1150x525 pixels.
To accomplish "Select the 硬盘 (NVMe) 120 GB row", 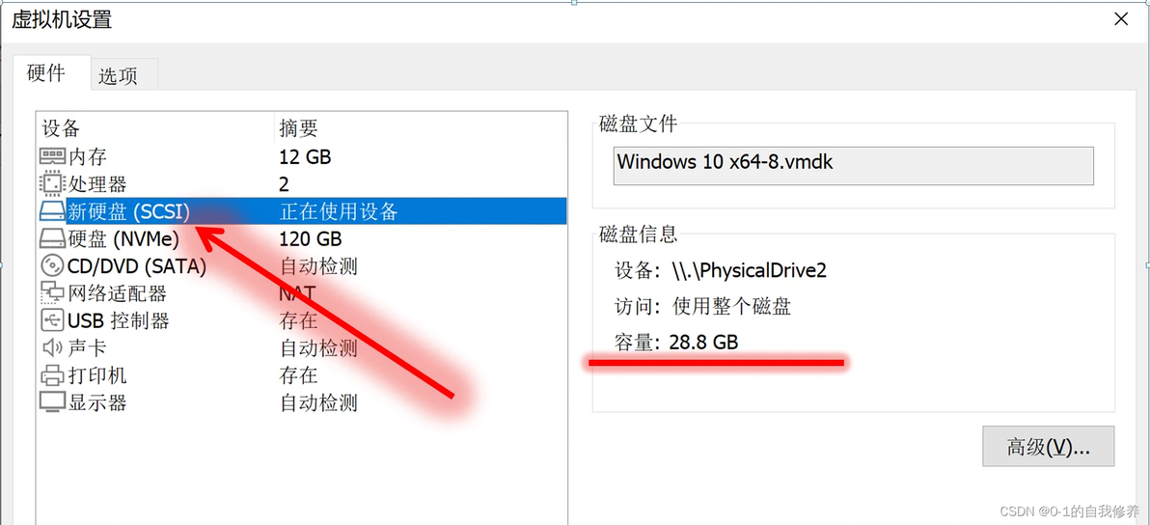I will 301,239.
